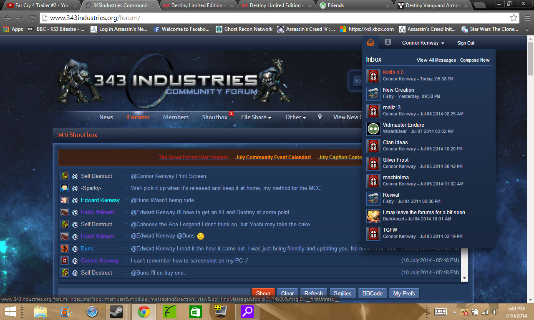
Task: Click the location pin icon in navbar
Action: pyautogui.click(x=320, y=117)
